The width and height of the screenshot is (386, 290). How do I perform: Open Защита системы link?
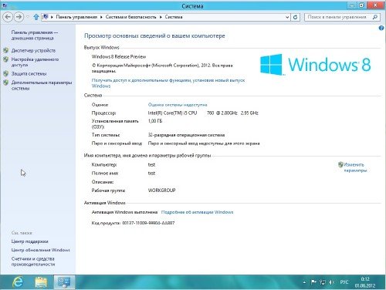point(29,74)
